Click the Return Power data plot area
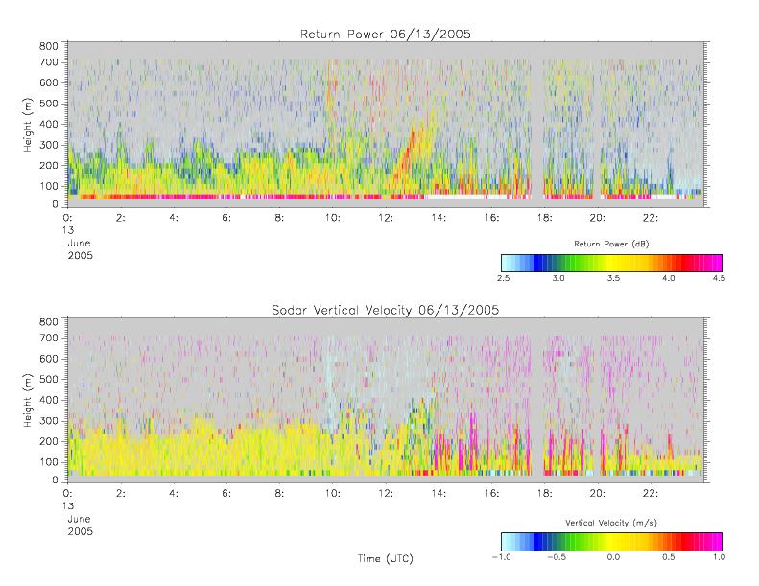 387,125
